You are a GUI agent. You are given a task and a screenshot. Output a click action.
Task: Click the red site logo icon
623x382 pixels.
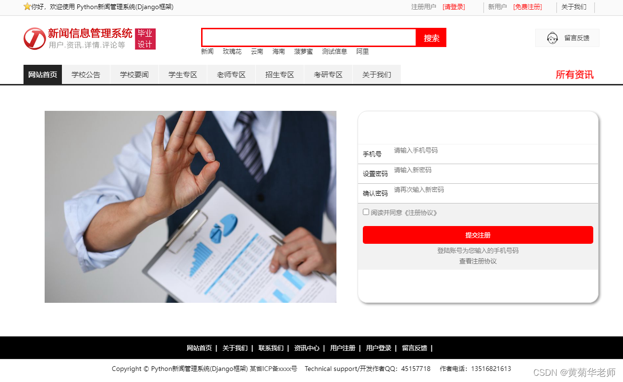(35, 38)
